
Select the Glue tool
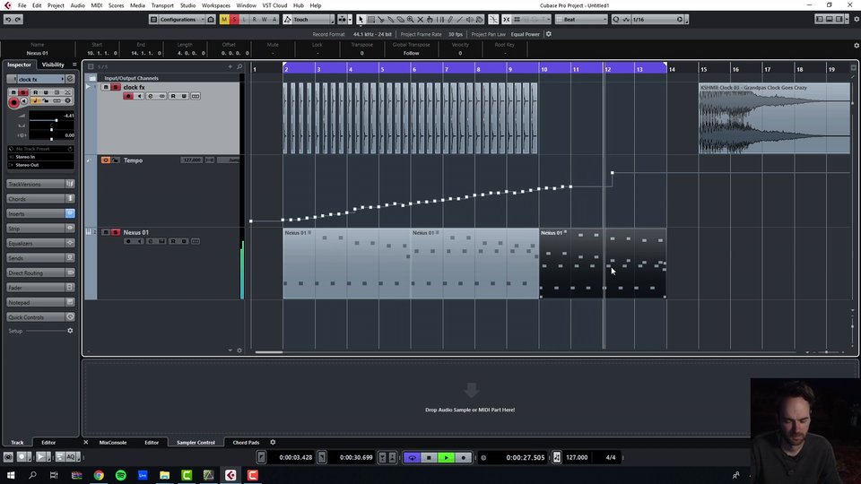pyautogui.click(x=390, y=19)
